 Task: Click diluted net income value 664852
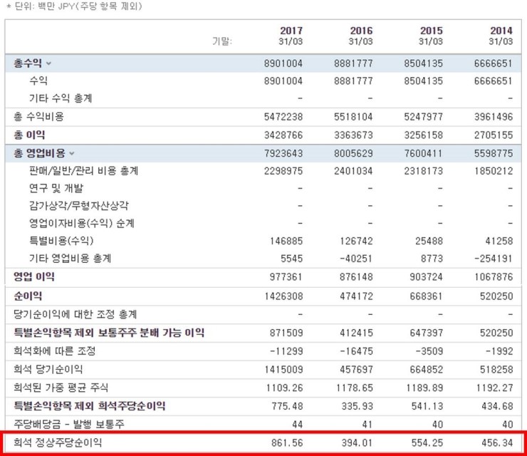click(x=426, y=370)
